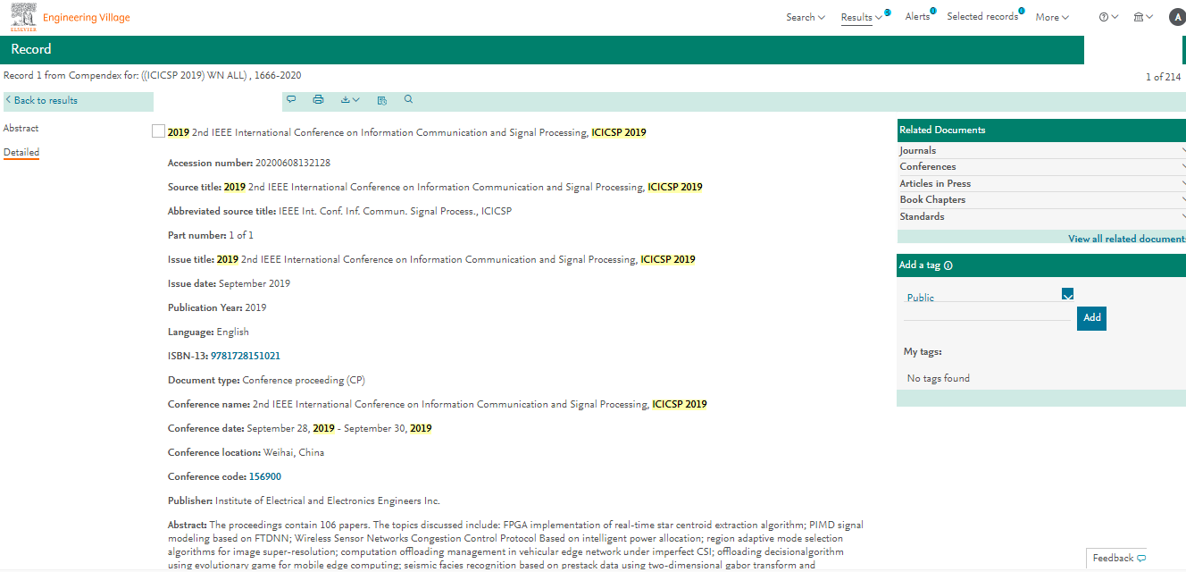
Task: Click the full-text options document icon
Action: (x=382, y=100)
